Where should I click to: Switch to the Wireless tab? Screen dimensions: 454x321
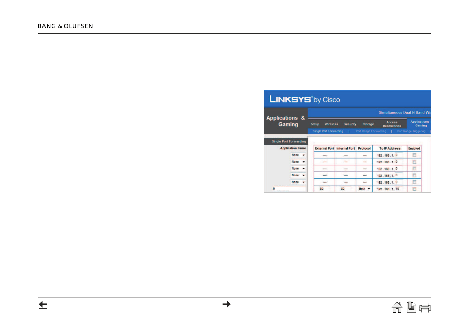(x=331, y=124)
